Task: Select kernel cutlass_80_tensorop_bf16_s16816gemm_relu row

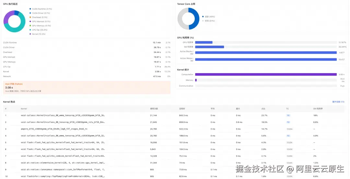Action: [x=175, y=122]
